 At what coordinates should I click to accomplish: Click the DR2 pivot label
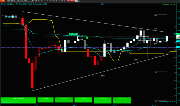tap(155, 15)
